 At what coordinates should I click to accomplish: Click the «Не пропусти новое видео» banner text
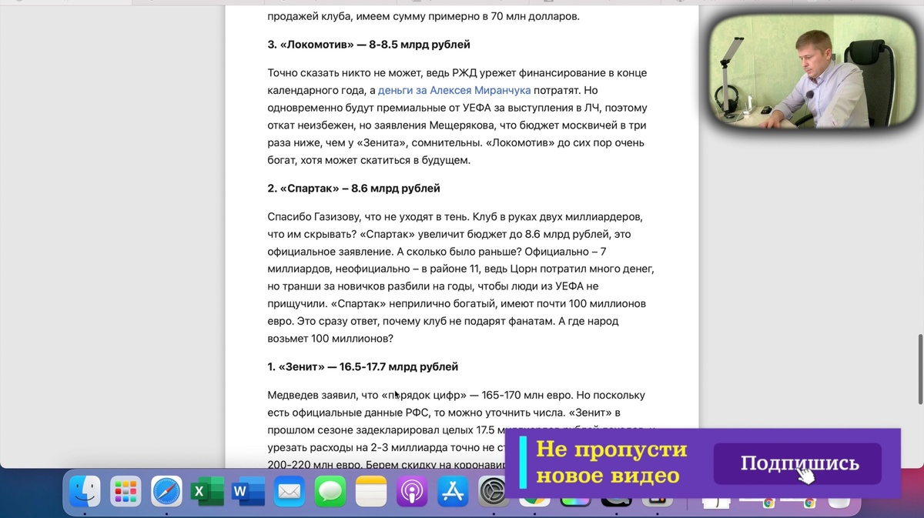point(611,463)
